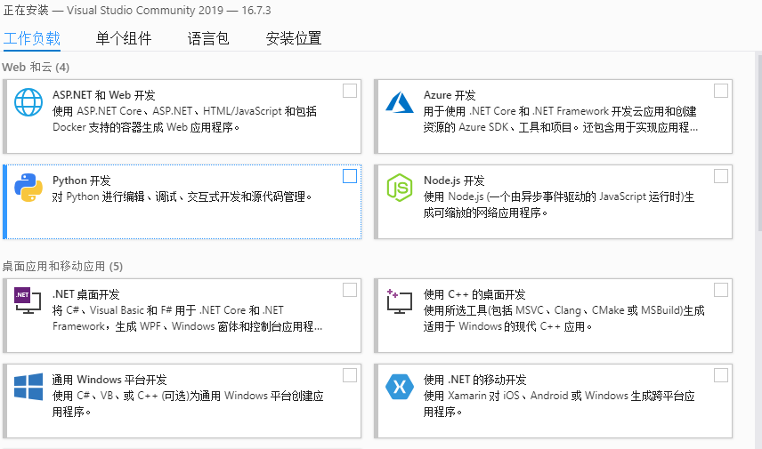This screenshot has width=762, height=449.
Task: Click the Web 和云 (4) section header
Action: [x=36, y=67]
